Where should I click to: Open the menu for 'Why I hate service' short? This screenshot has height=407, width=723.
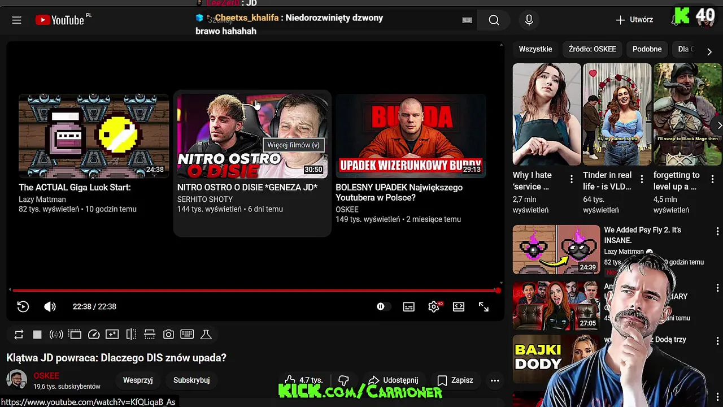(x=571, y=179)
